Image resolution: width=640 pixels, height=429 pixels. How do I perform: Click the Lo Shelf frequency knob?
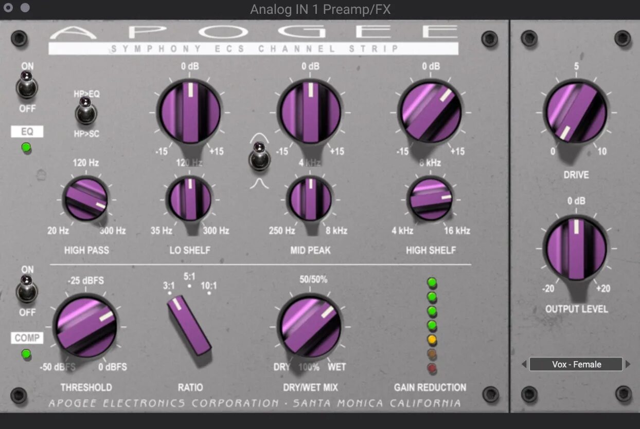190,199
